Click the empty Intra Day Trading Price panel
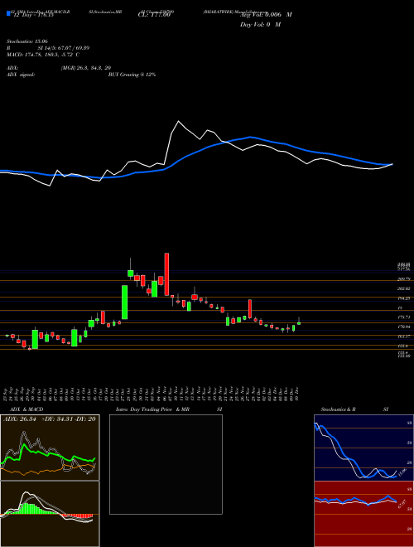The image size is (414, 547). point(166,464)
